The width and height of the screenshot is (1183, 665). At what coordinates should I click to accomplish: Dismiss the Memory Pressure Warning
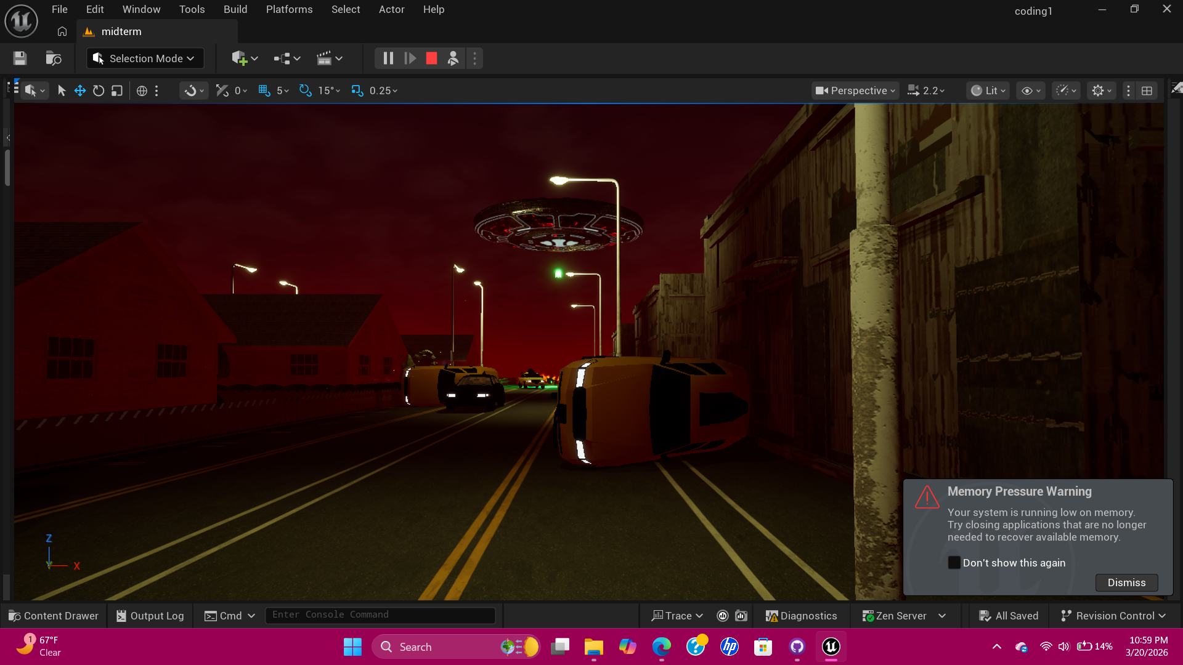(1126, 582)
